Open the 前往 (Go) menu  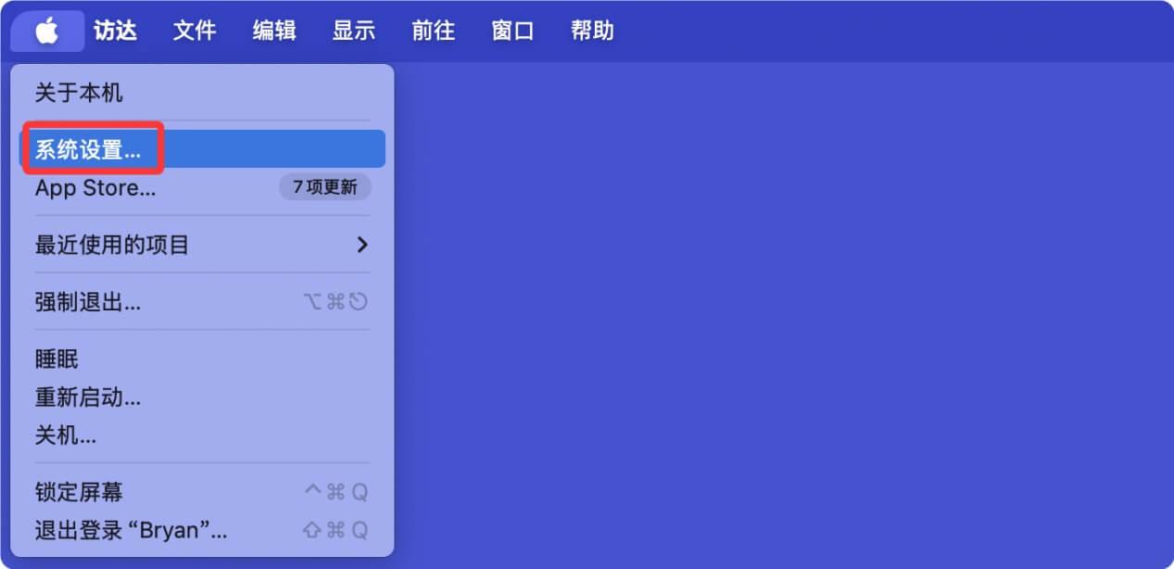point(432,30)
